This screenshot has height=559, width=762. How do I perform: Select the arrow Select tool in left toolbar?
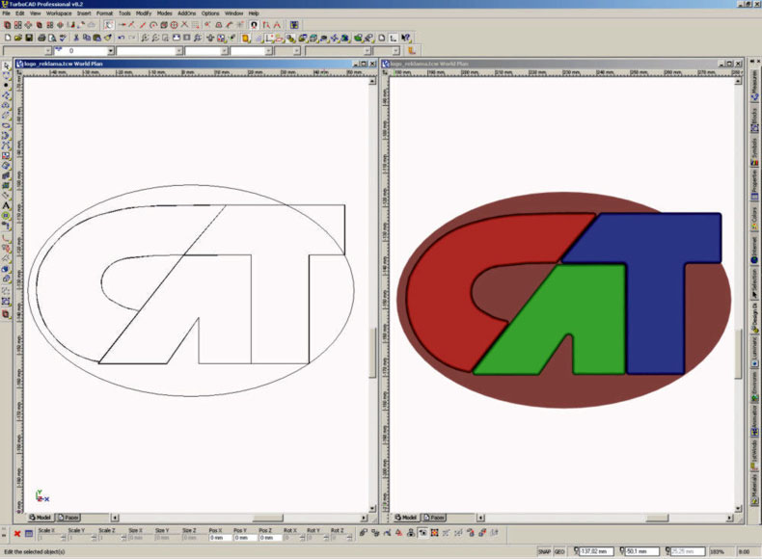click(7, 66)
